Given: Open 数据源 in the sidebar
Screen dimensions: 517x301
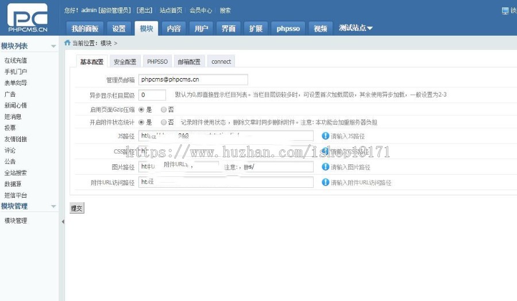Looking at the screenshot, I should coord(13,184).
